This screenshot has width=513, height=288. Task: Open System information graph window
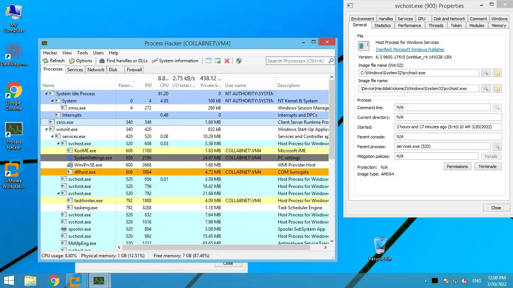coord(175,61)
